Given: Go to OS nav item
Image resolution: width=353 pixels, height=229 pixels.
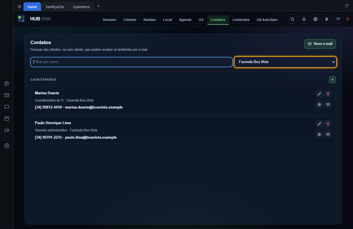Looking at the screenshot, I should [x=201, y=20].
